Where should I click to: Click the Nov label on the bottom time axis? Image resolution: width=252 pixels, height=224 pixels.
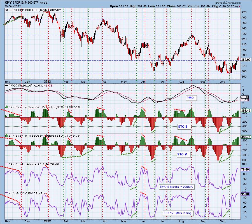pos(8,221)
